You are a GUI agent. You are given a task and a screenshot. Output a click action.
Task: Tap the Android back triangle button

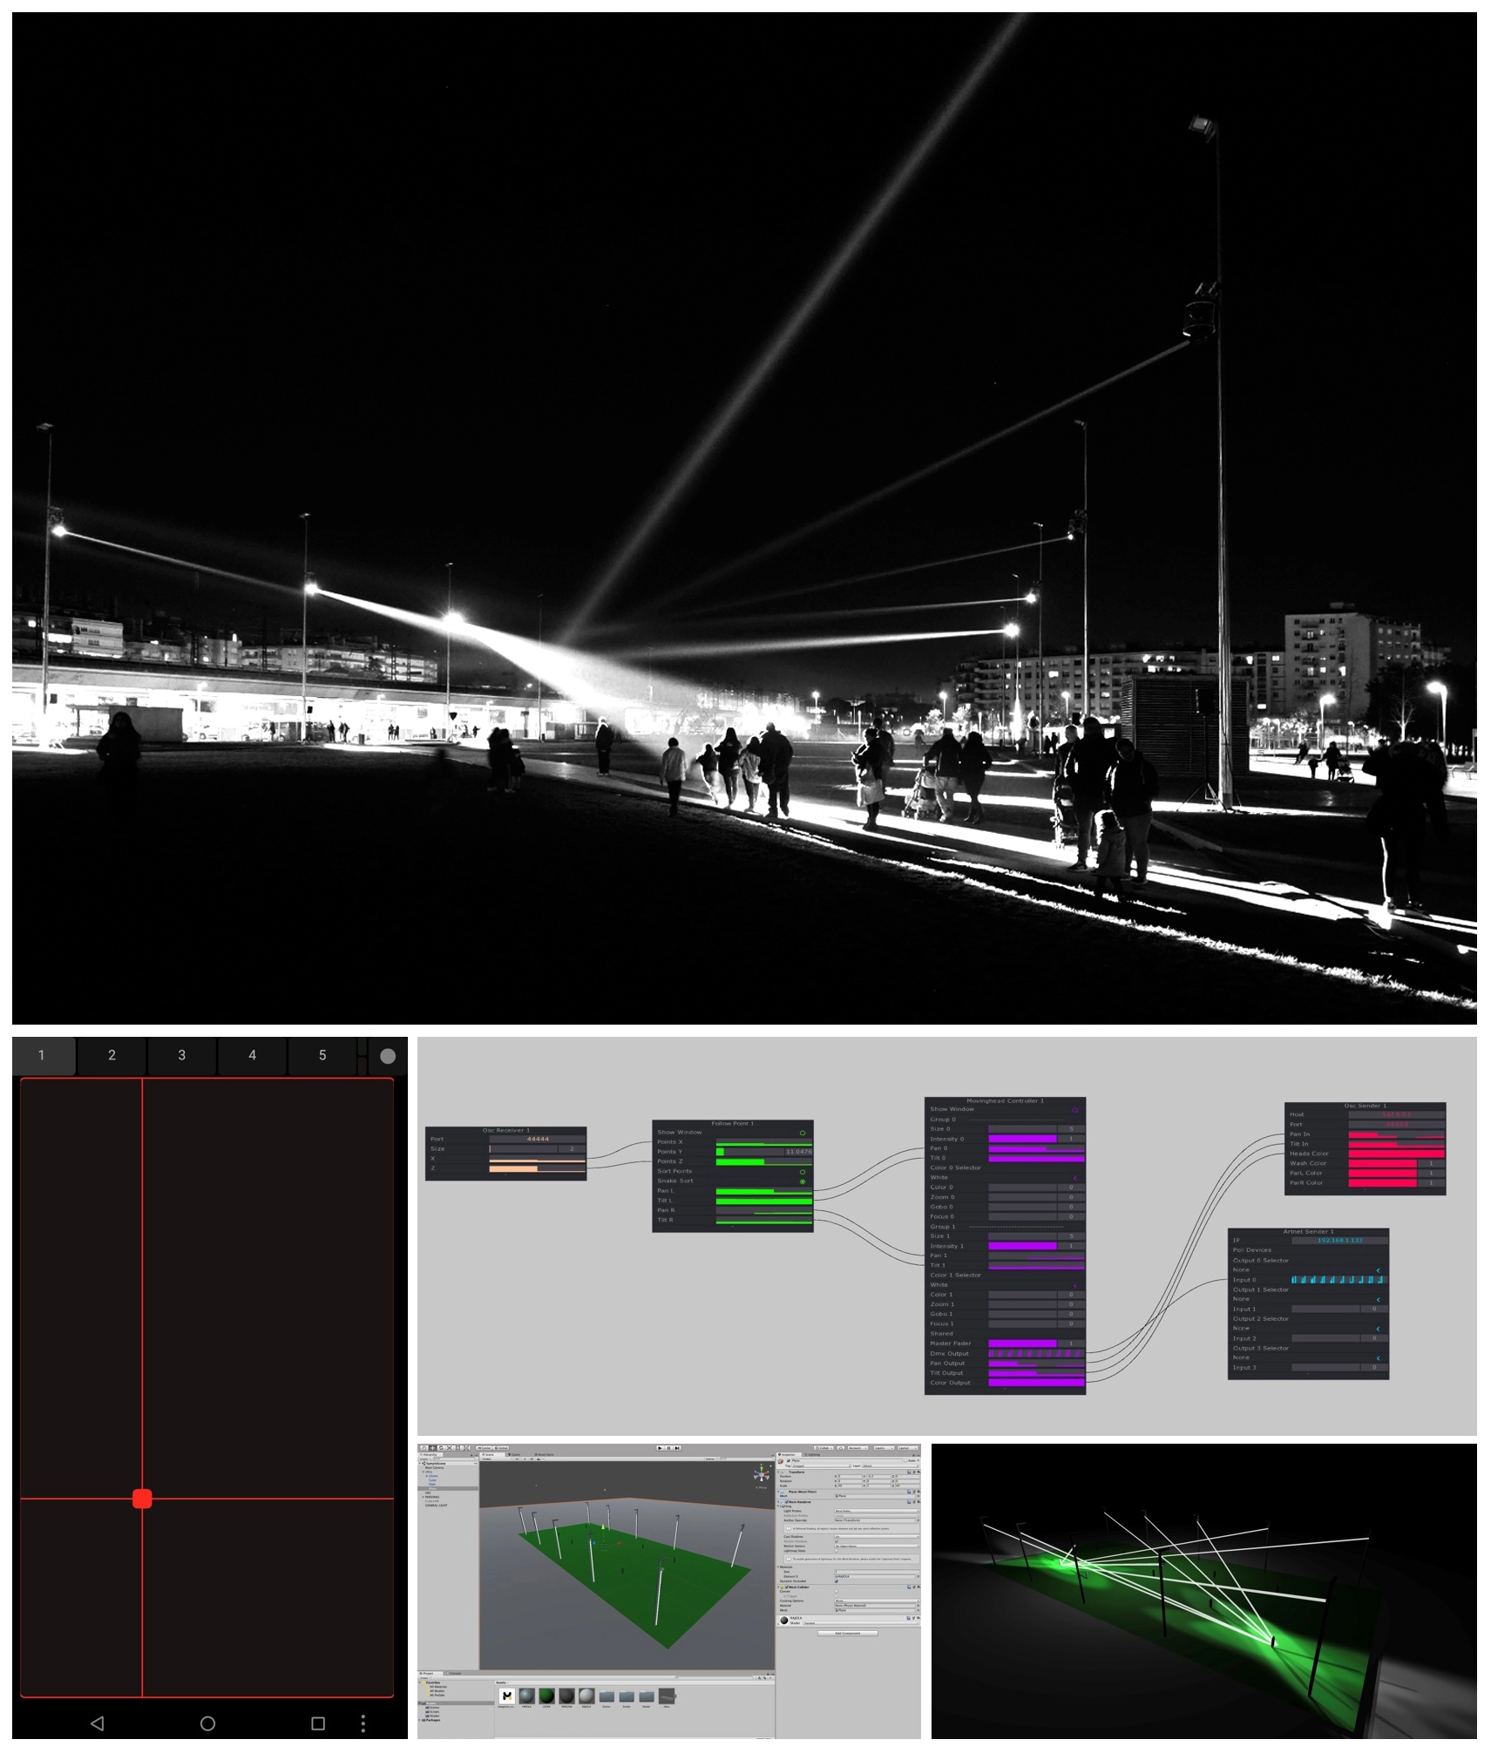click(98, 1723)
